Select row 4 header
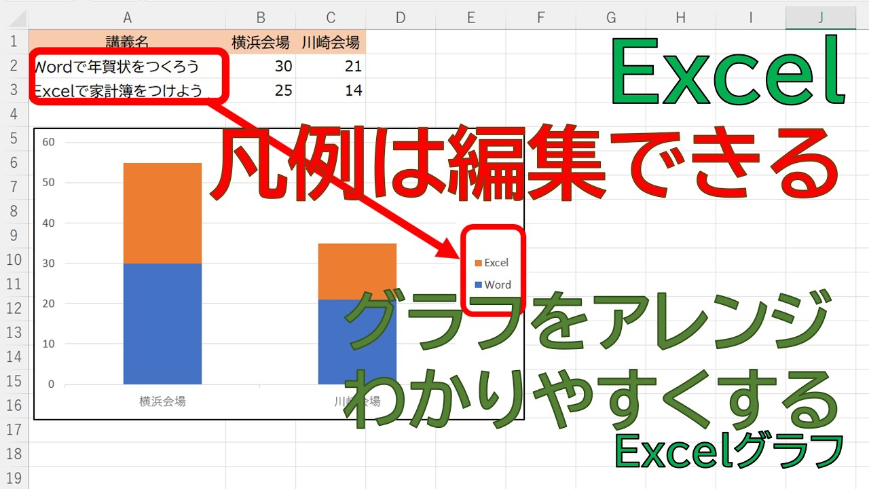869x489 pixels. coord(14,115)
